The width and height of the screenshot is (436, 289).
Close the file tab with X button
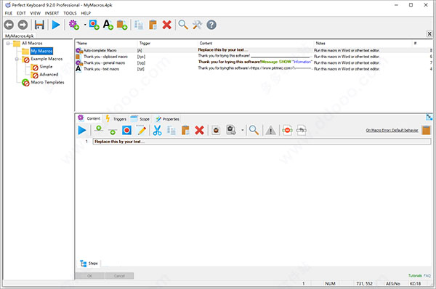point(429,33)
